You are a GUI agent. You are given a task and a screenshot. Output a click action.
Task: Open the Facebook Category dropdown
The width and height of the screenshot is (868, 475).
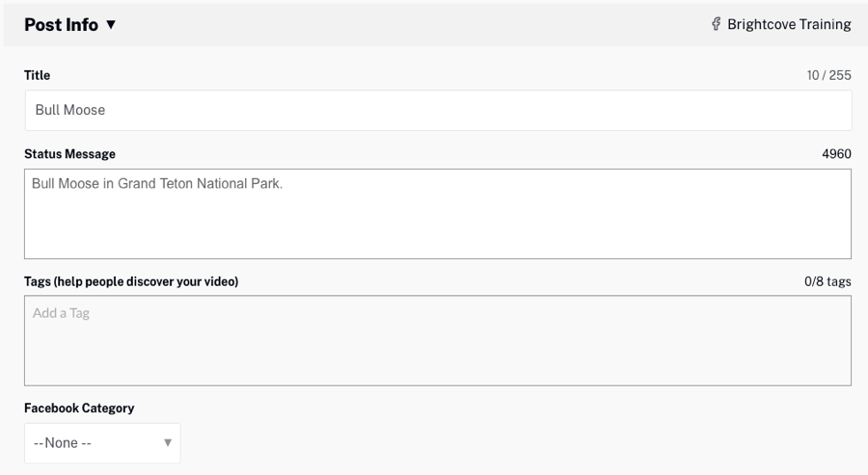coord(101,443)
